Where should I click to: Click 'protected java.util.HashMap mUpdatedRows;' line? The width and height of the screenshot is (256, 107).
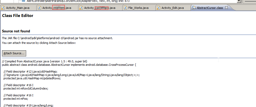[32, 78]
